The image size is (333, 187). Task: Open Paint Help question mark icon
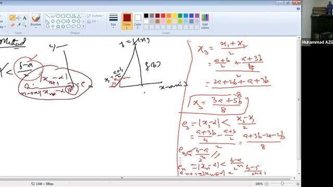[x=298, y=9]
